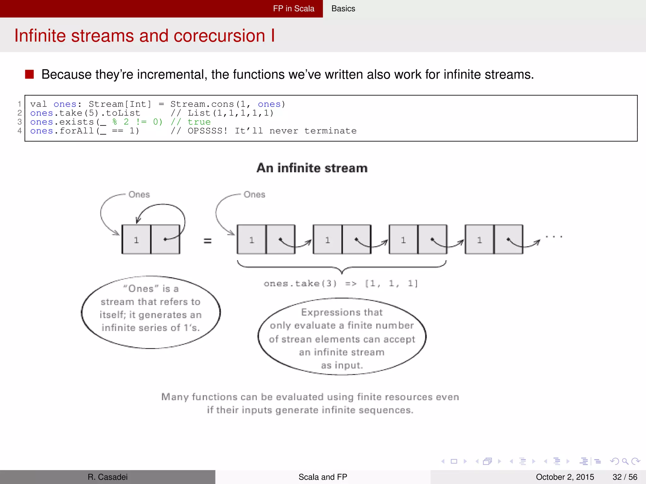Click right 'Ones' label in diagram
Image resolution: width=646 pixels, height=484 pixels.
point(255,194)
